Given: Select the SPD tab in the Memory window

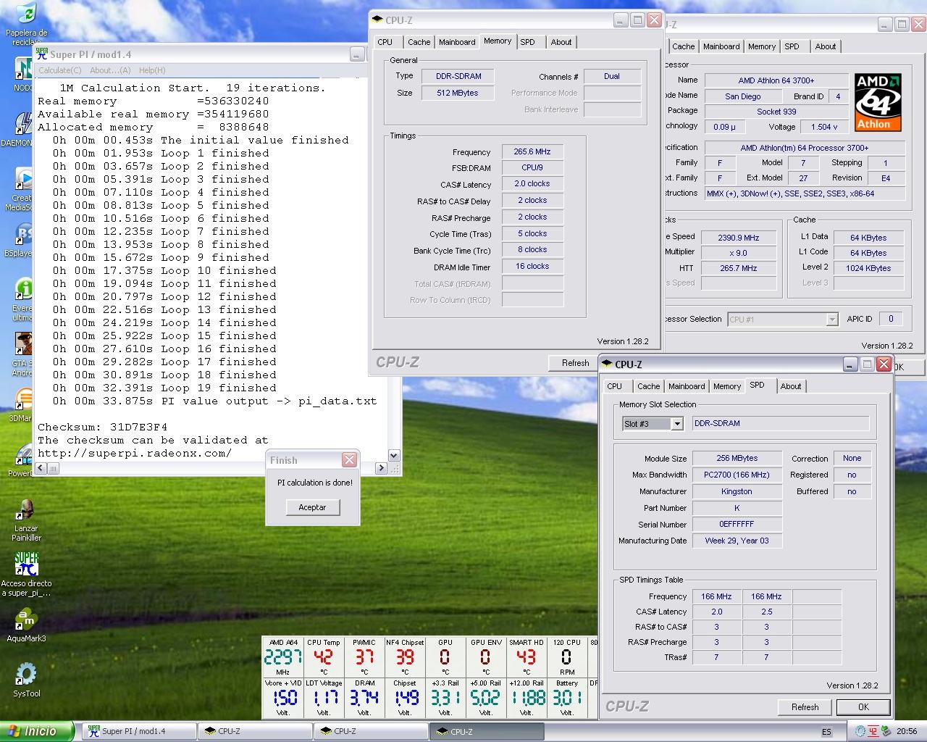Looking at the screenshot, I should (527, 42).
